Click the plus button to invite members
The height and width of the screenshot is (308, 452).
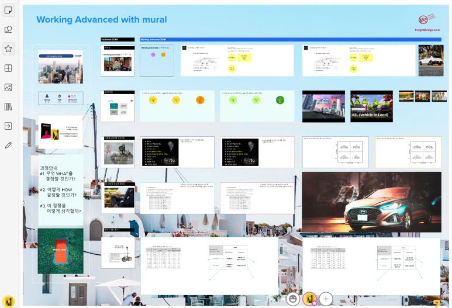(x=326, y=299)
